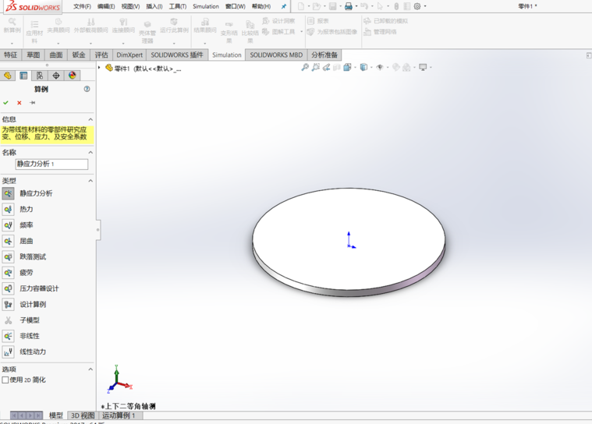Select the 跌落测试 drop test icon
592x424 pixels.
(x=8, y=257)
